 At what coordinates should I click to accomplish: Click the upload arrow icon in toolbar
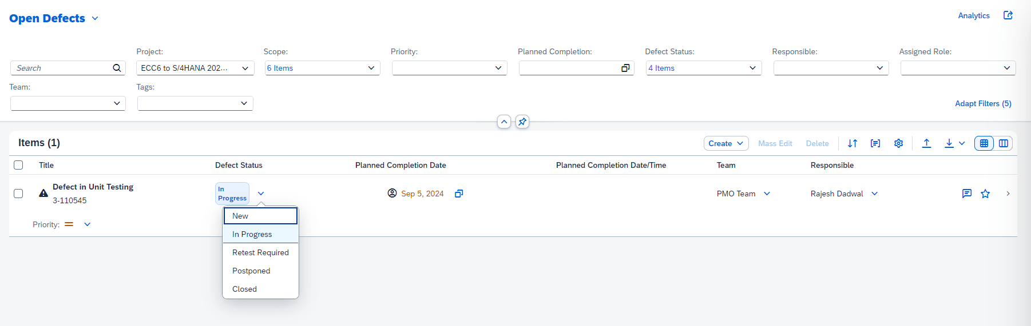click(926, 143)
